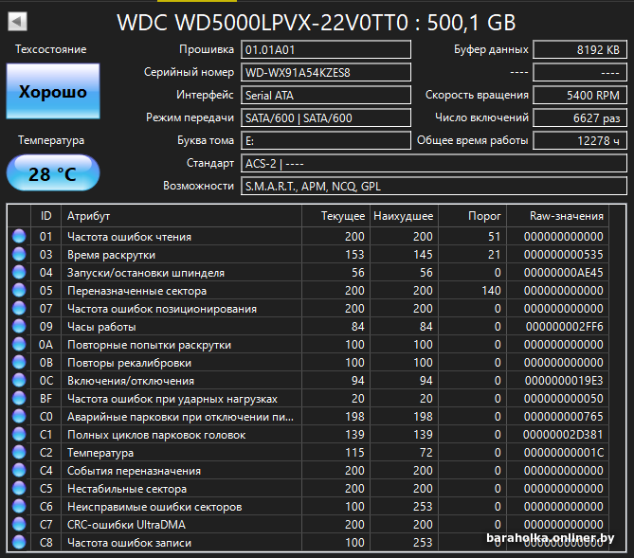Select the Время раскрутки attribute
Image resolution: width=634 pixels, height=558 pixels.
click(x=111, y=255)
